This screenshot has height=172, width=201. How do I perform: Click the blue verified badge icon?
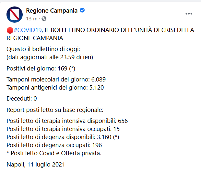pos(82,11)
